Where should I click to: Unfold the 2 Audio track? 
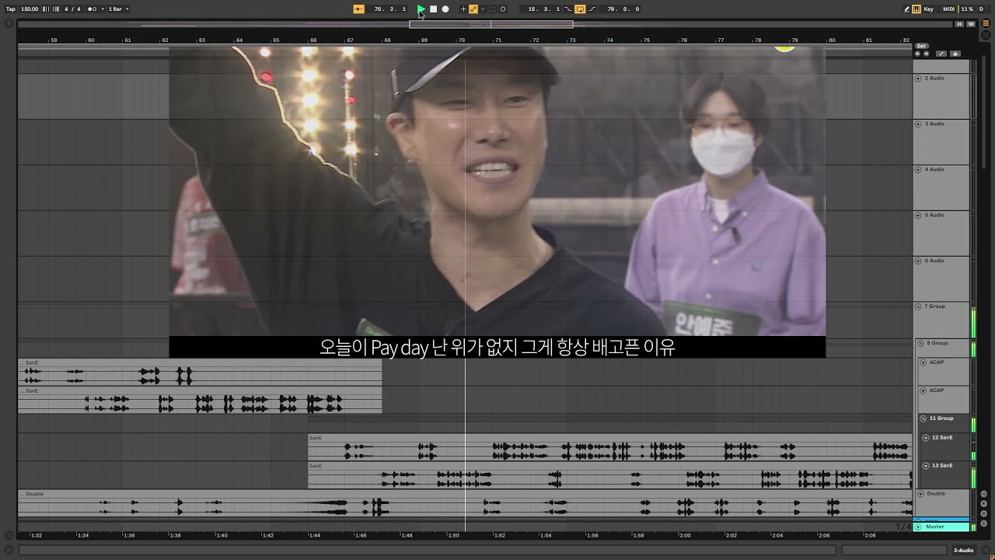918,79
